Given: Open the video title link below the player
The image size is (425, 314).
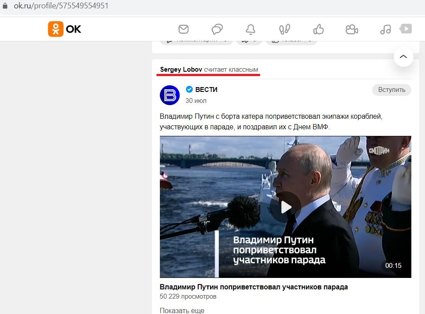Looking at the screenshot, I should (x=254, y=287).
